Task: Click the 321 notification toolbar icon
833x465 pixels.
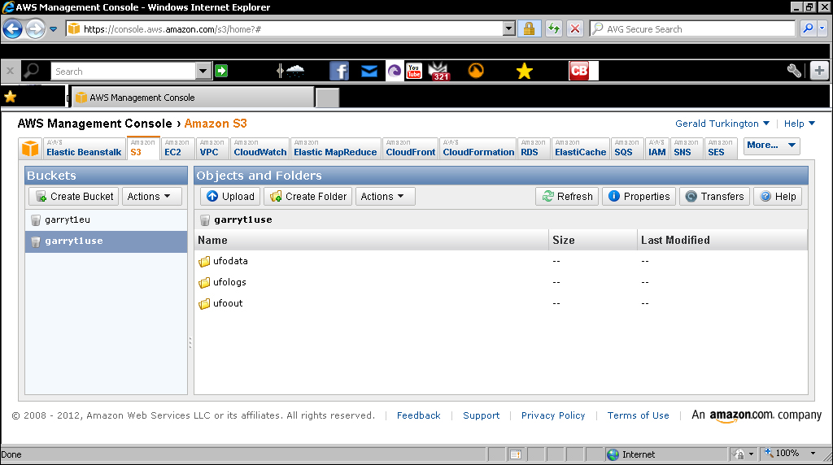Action: (439, 71)
